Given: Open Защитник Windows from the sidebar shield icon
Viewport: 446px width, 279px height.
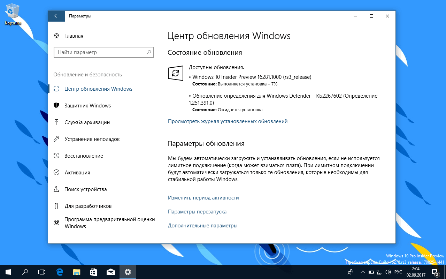Looking at the screenshot, I should click(x=88, y=105).
